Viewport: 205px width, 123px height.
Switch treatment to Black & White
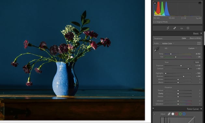(195, 38)
